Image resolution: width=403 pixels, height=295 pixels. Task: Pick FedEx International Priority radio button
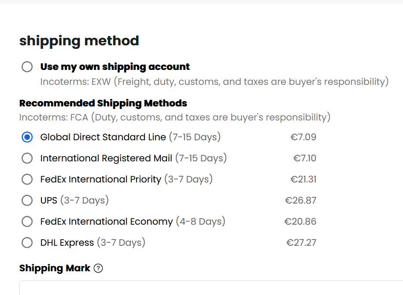coord(27,179)
